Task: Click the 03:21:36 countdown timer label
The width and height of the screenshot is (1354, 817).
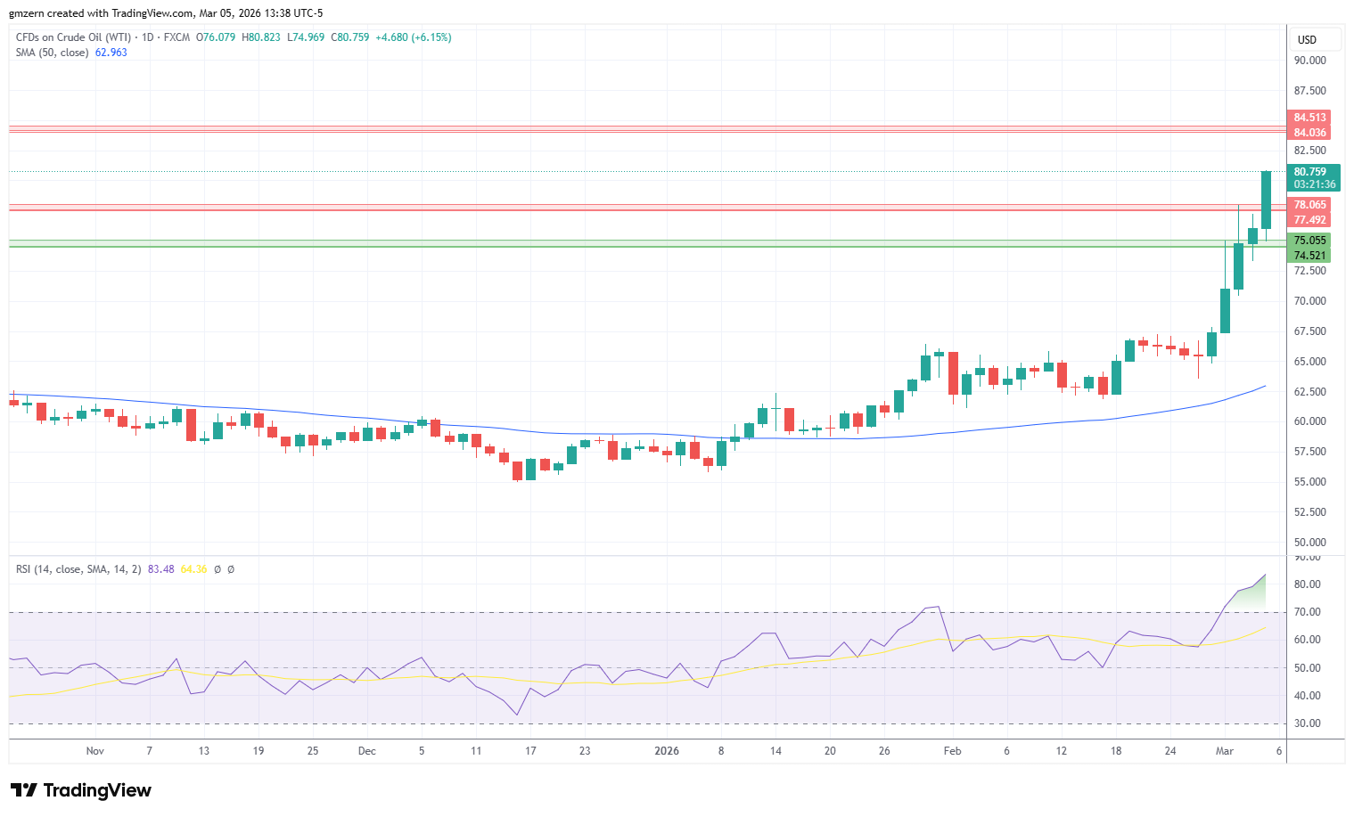Action: (x=1315, y=184)
